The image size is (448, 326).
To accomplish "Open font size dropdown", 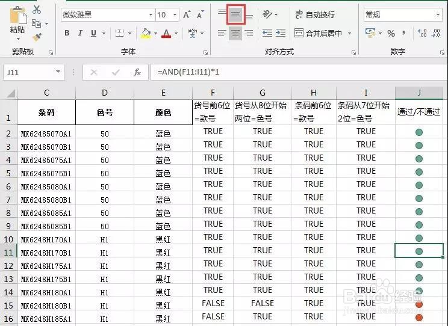I will tap(175, 14).
